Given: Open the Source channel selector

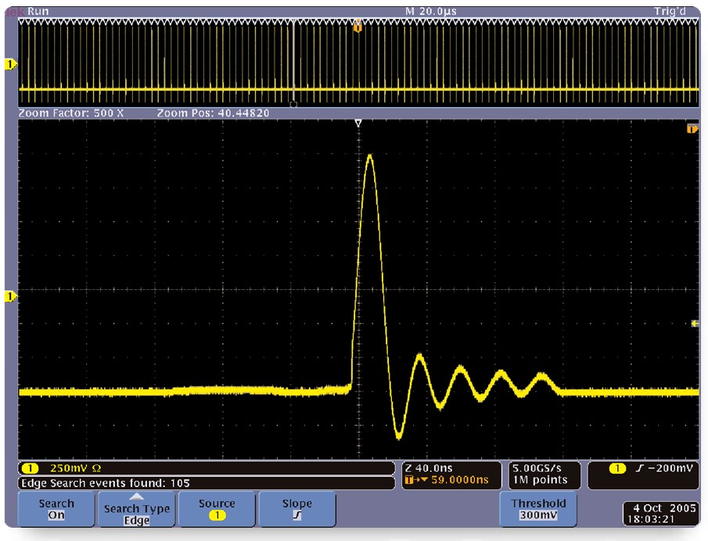Looking at the screenshot, I should click(x=217, y=509).
